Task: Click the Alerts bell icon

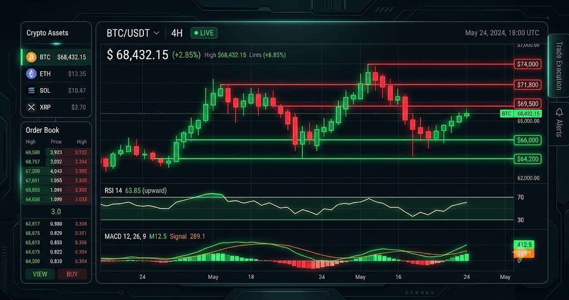Action: click(559, 113)
